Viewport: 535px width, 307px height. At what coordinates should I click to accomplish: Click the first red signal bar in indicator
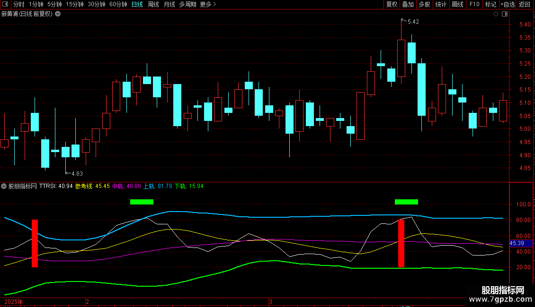point(35,243)
